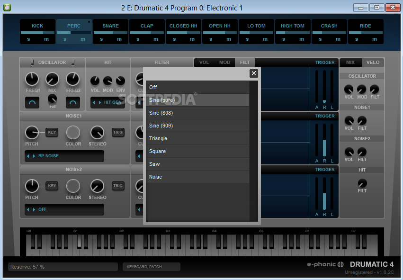Toggle NOISE2 KEY tracking button
The image size is (403, 280).
click(52, 186)
